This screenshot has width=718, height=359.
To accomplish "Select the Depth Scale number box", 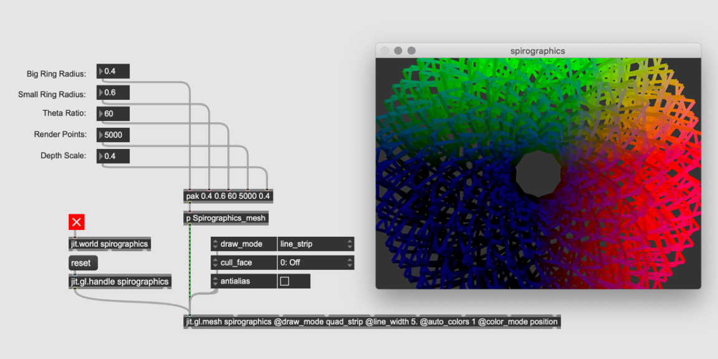I will [x=113, y=156].
